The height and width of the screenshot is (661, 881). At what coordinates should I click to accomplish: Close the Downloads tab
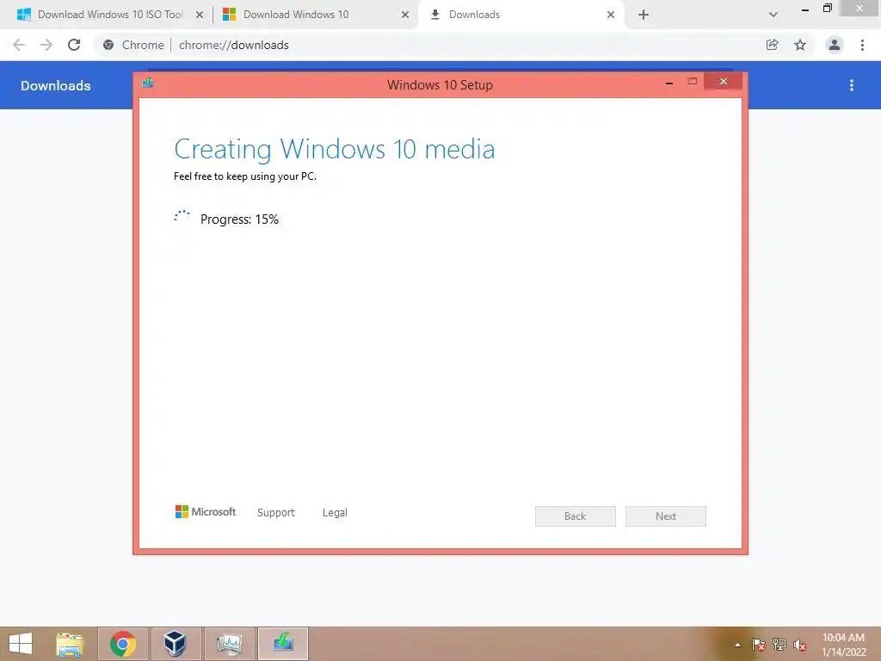[611, 15]
